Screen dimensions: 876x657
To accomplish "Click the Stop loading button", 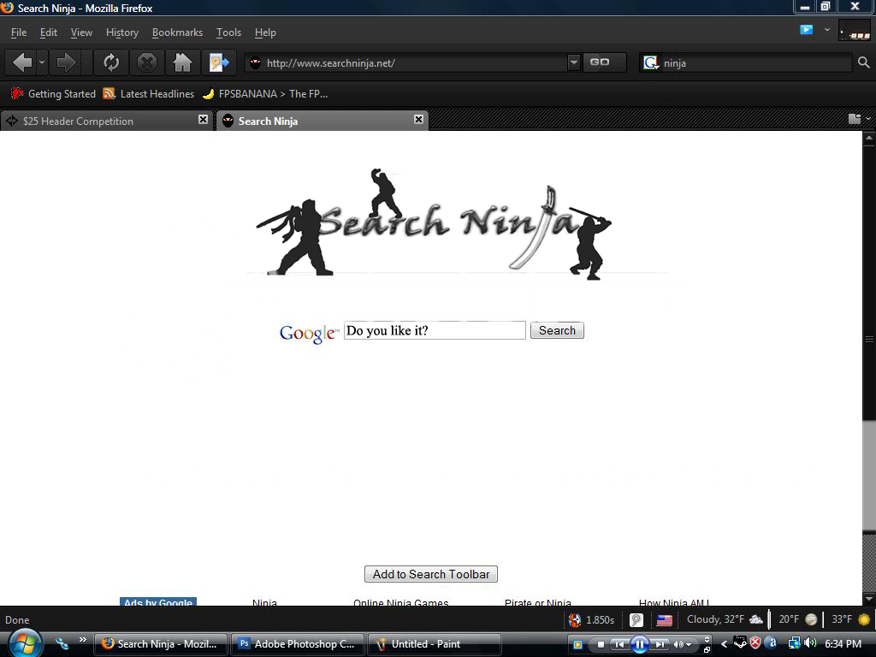I will (147, 62).
